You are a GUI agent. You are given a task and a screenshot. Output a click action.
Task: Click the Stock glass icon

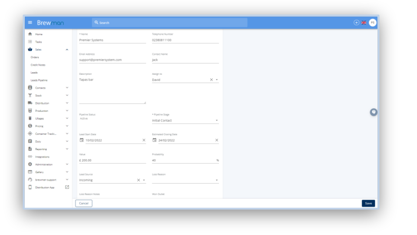tap(30, 95)
